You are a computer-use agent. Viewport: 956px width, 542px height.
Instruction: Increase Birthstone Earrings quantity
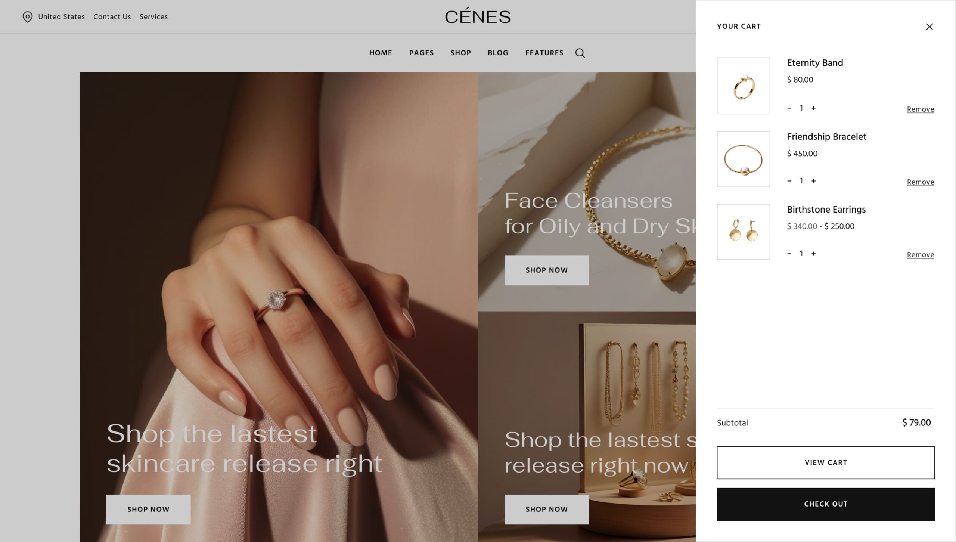(x=814, y=254)
